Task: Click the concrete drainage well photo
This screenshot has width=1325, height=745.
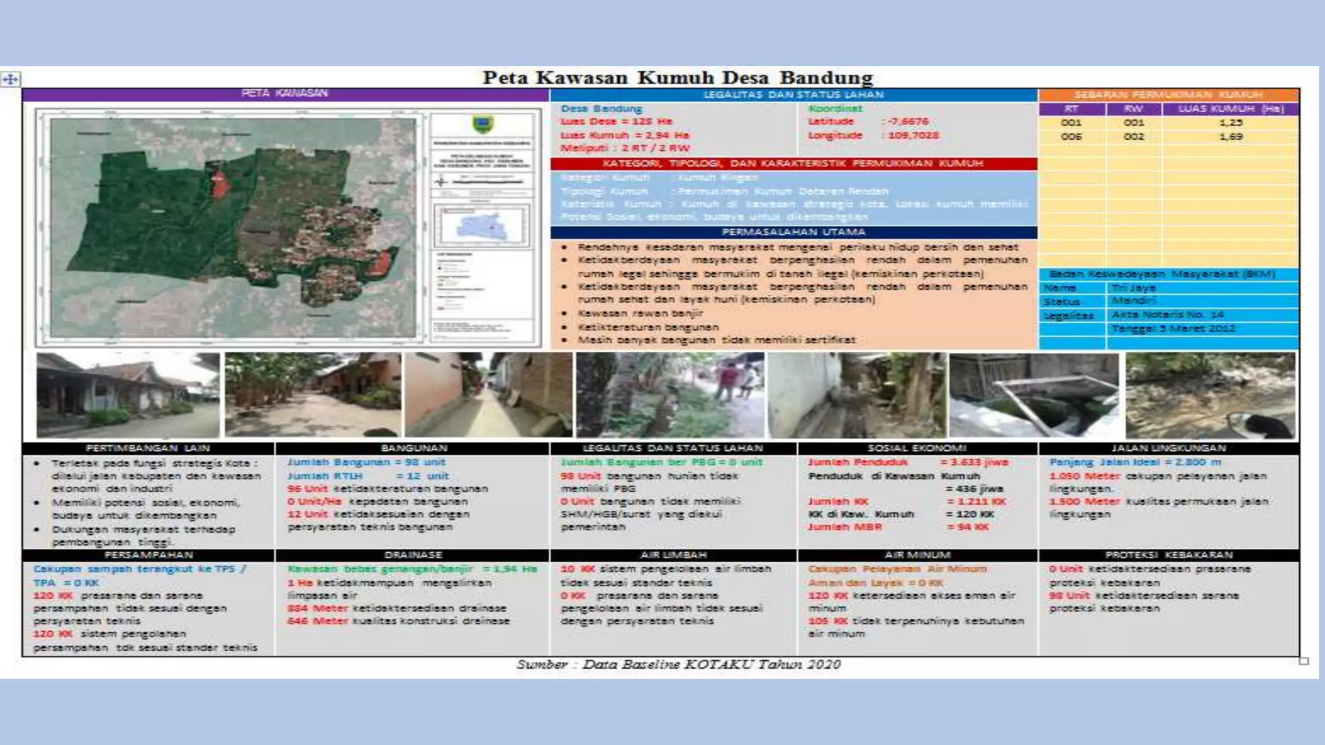Action: pos(1033,395)
